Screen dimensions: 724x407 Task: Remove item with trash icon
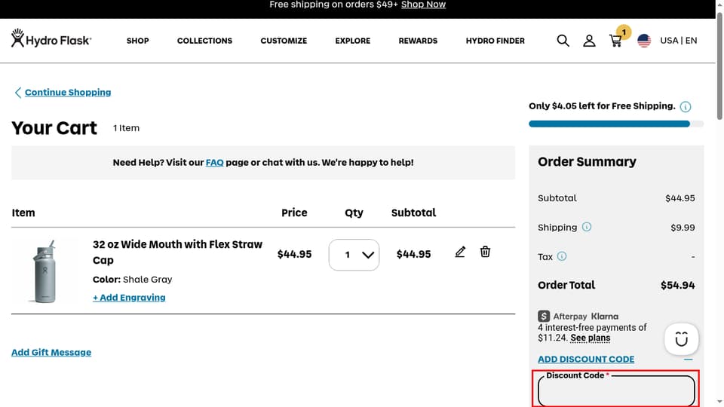(x=485, y=252)
